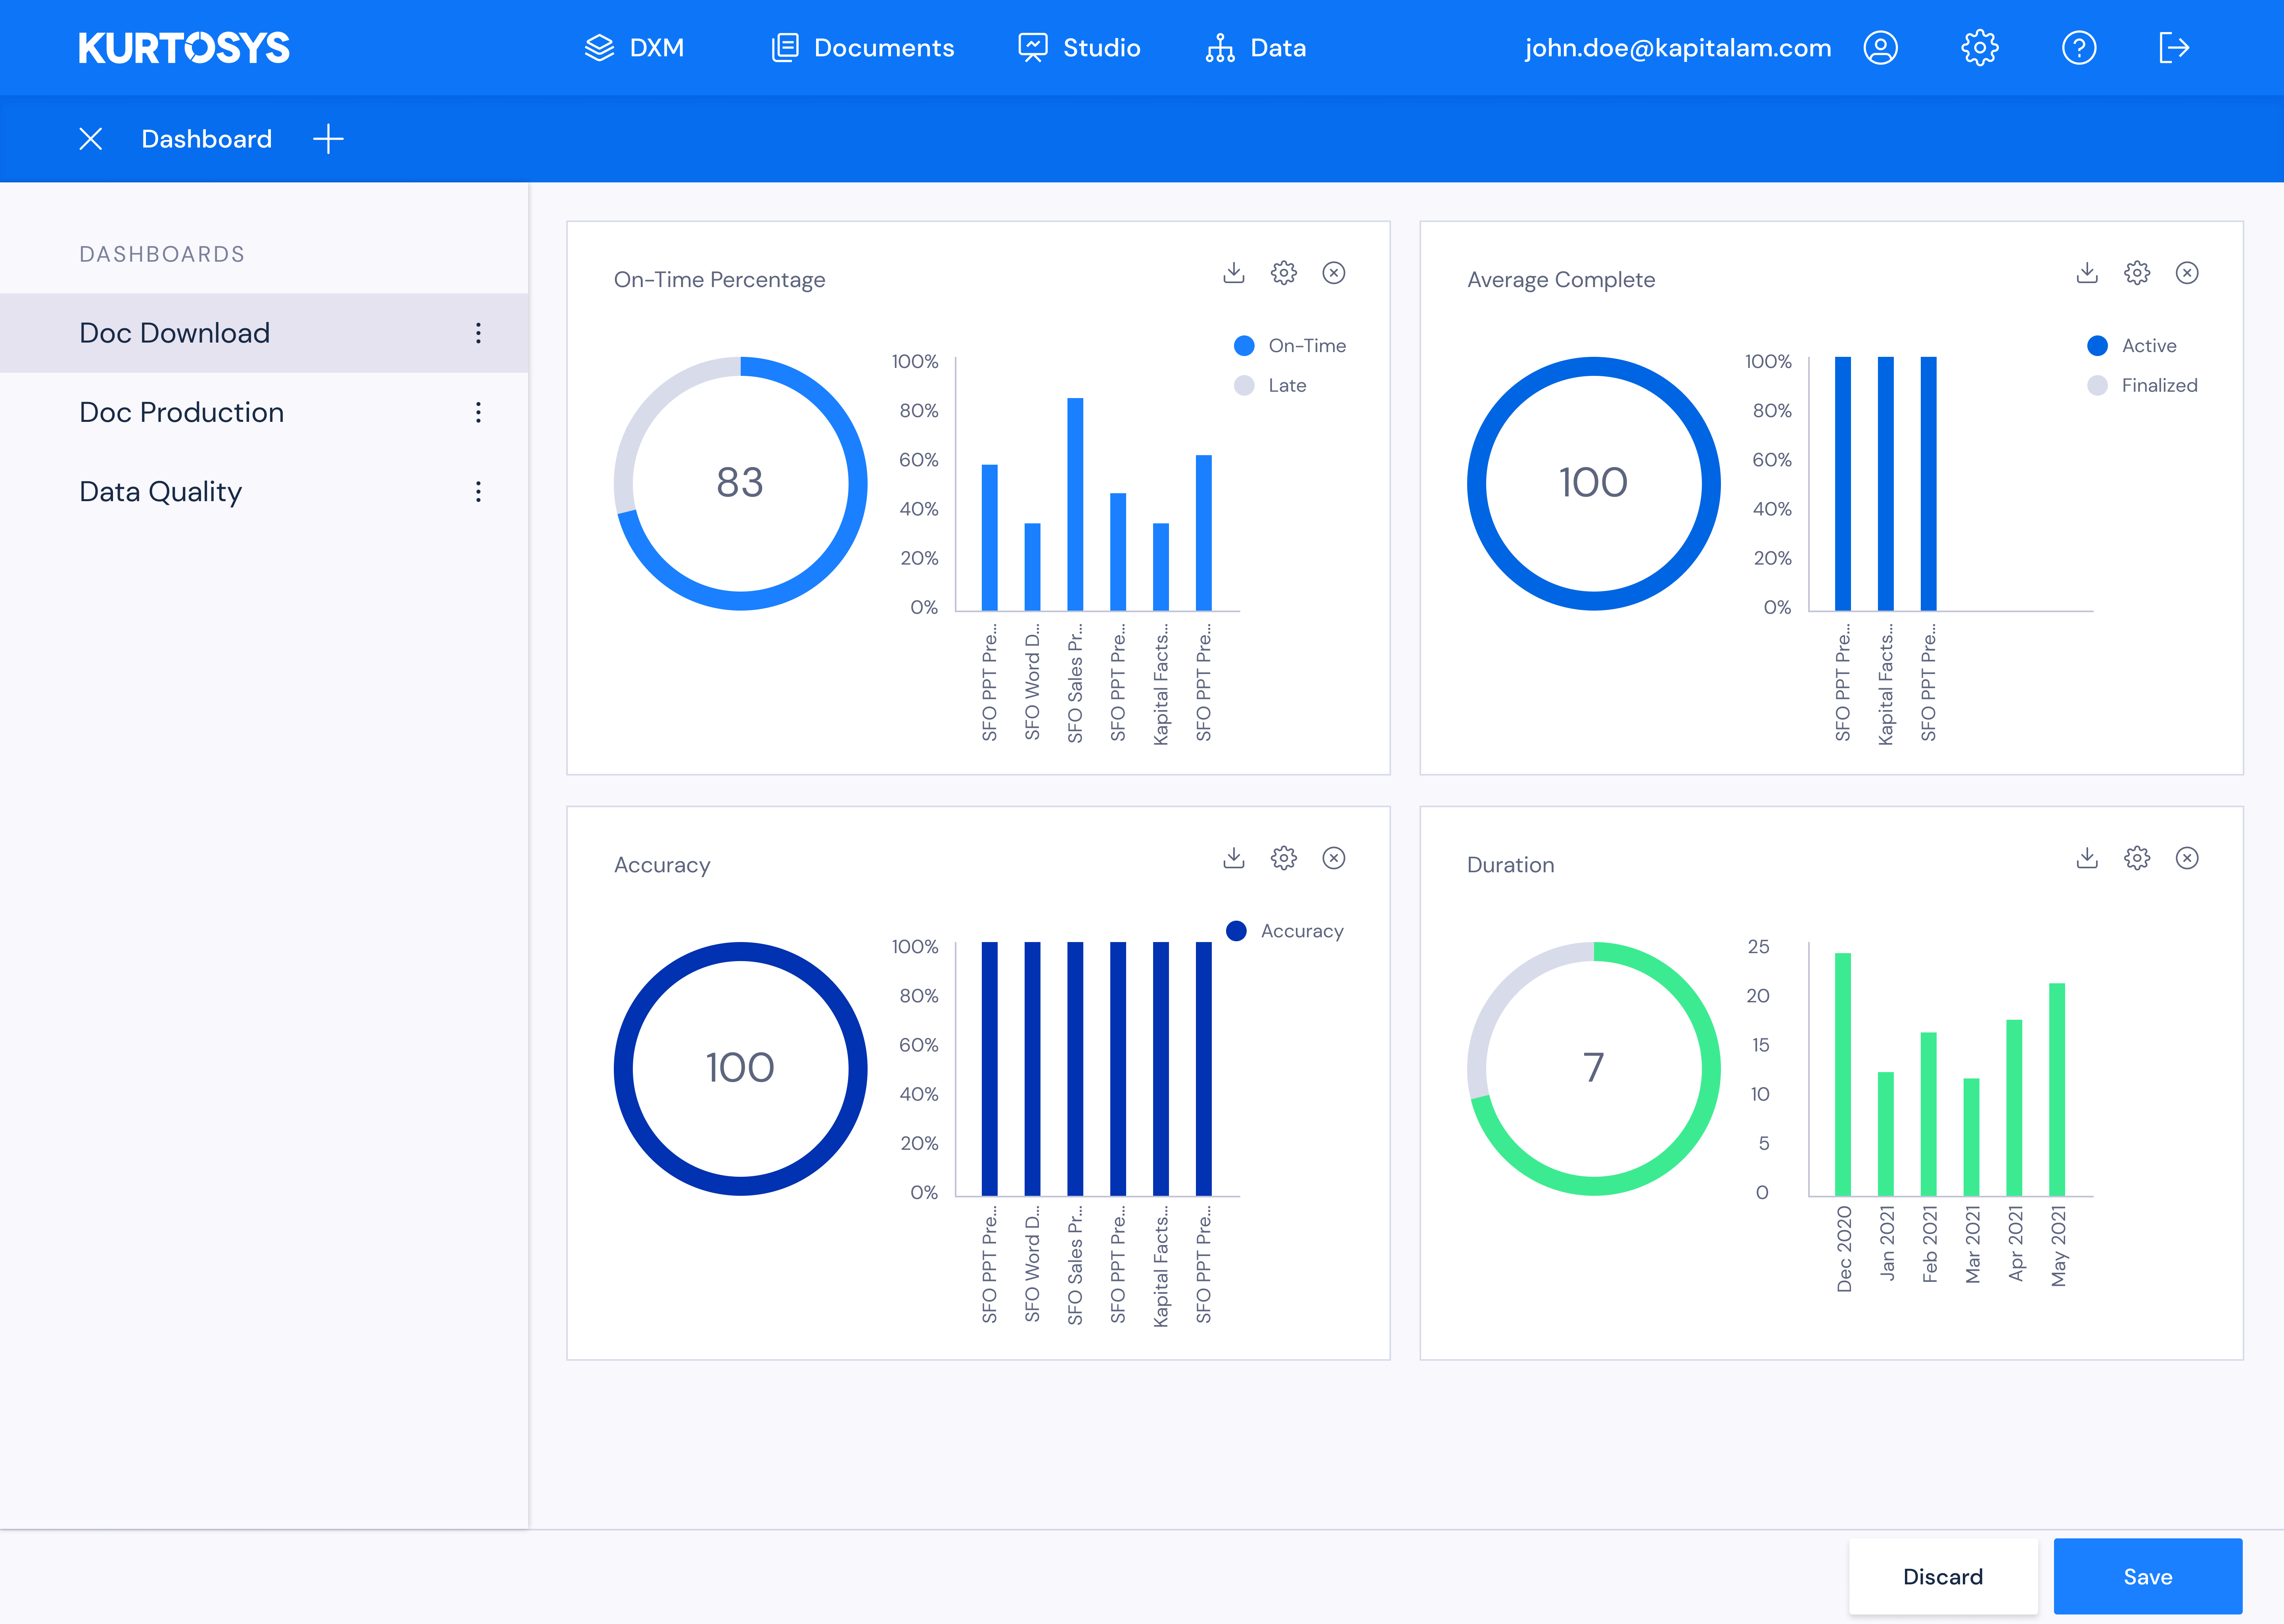Image resolution: width=2284 pixels, height=1624 pixels.
Task: Click the On-Time Percentage widget title
Action: click(720, 280)
